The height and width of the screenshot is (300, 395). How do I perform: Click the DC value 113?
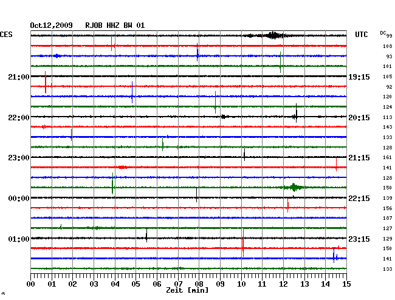click(388, 117)
